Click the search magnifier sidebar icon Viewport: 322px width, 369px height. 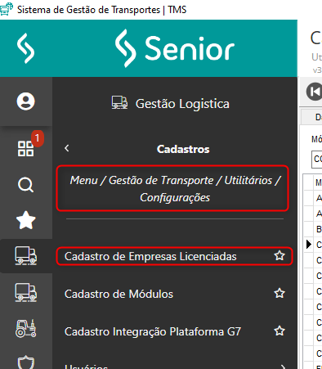tap(26, 185)
